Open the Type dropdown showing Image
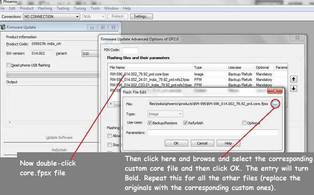 point(165,114)
